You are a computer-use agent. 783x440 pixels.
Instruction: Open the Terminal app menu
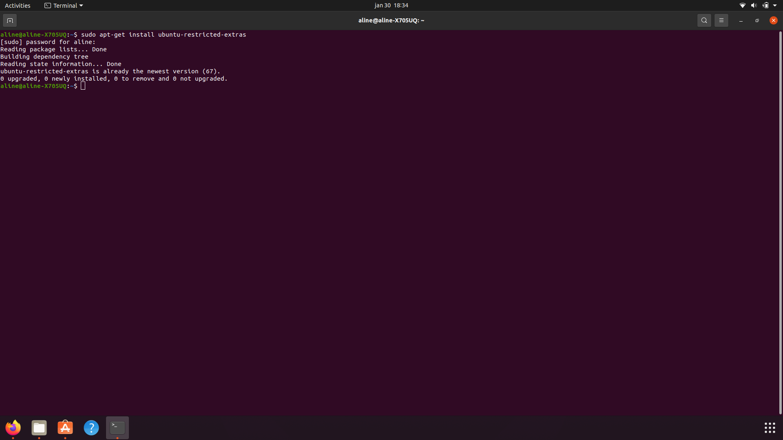pyautogui.click(x=64, y=5)
